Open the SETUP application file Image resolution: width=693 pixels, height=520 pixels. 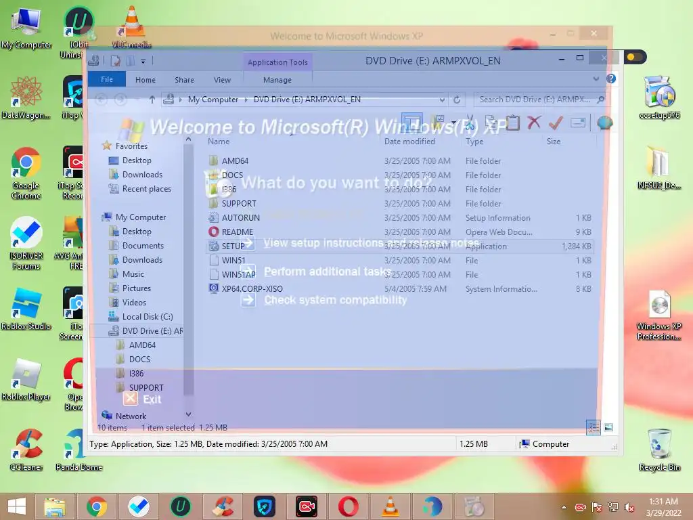233,246
